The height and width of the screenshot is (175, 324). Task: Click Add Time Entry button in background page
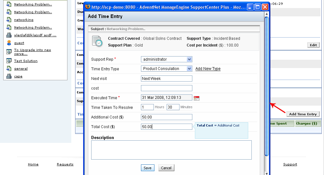coord(303,114)
